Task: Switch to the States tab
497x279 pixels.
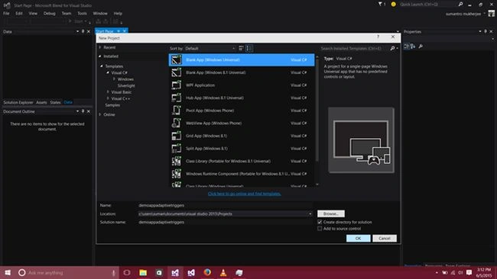Action: click(55, 102)
